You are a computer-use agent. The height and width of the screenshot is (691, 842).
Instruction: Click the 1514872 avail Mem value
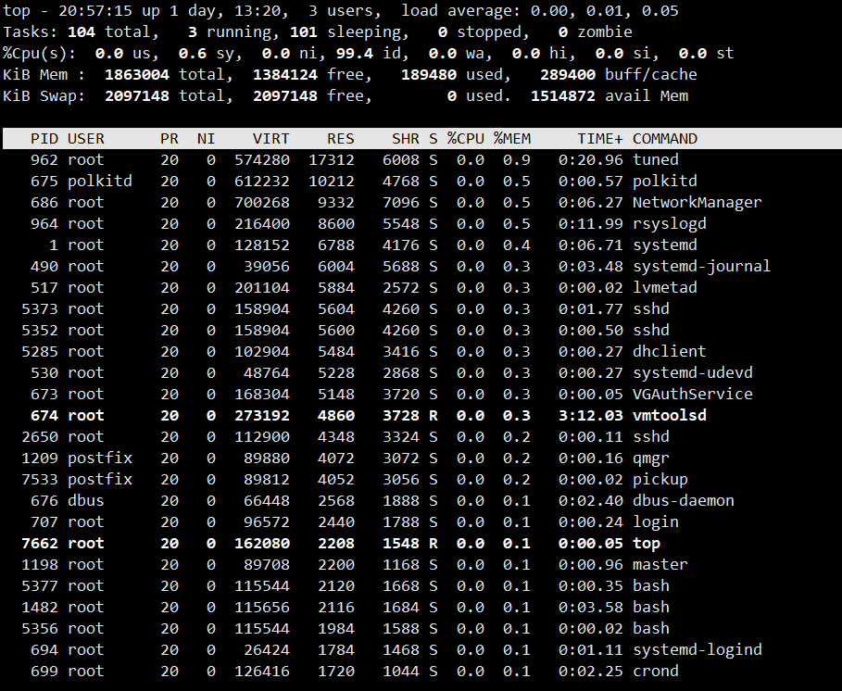563,96
